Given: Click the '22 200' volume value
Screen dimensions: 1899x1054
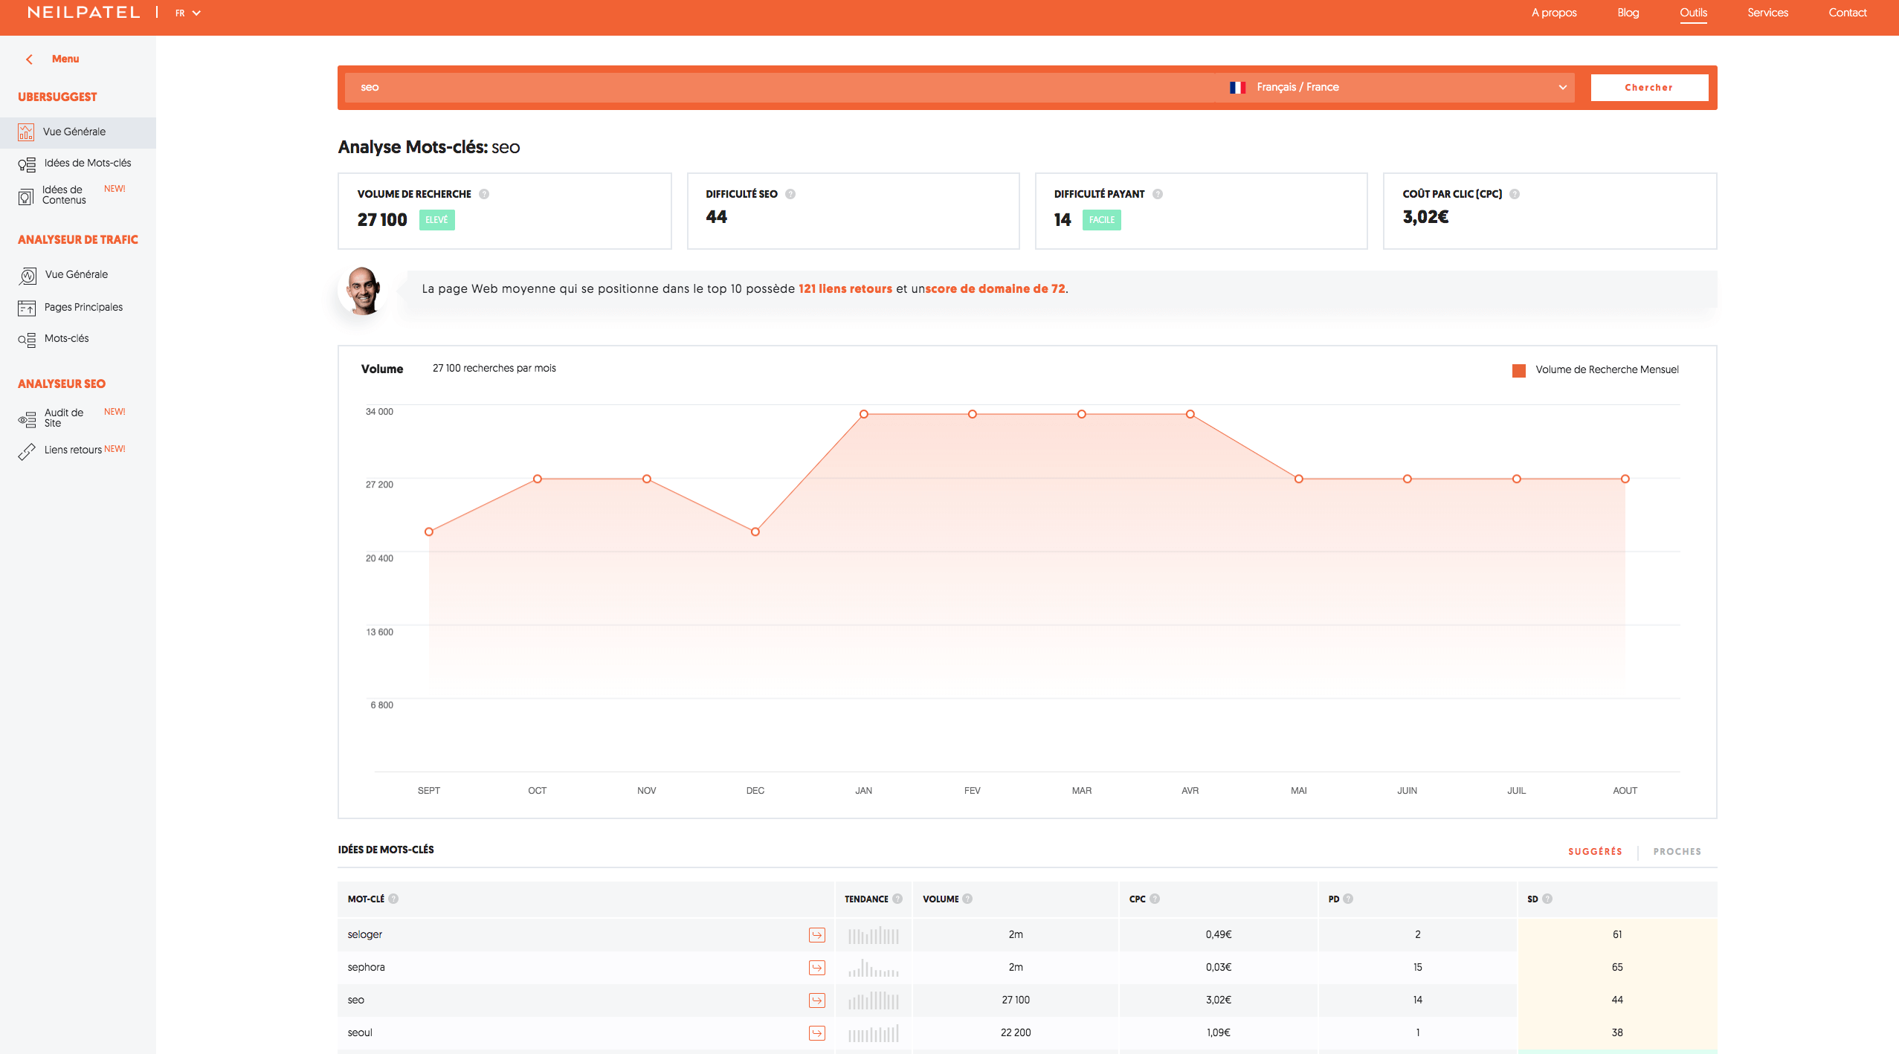Looking at the screenshot, I should 1016,1033.
